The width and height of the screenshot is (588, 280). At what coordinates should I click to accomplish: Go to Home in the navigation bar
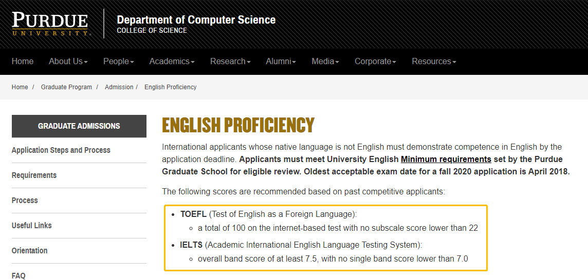click(23, 61)
